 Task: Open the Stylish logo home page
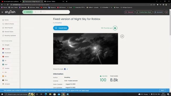10,12
